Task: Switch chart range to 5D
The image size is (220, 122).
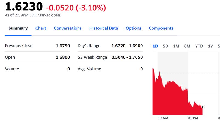Action: coord(166,46)
